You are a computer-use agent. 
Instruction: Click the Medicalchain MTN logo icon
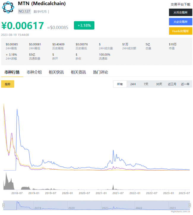(x=8, y=7)
